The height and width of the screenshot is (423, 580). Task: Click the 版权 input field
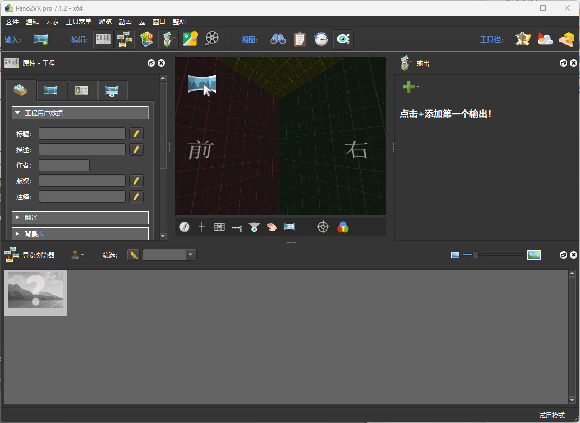tap(82, 181)
